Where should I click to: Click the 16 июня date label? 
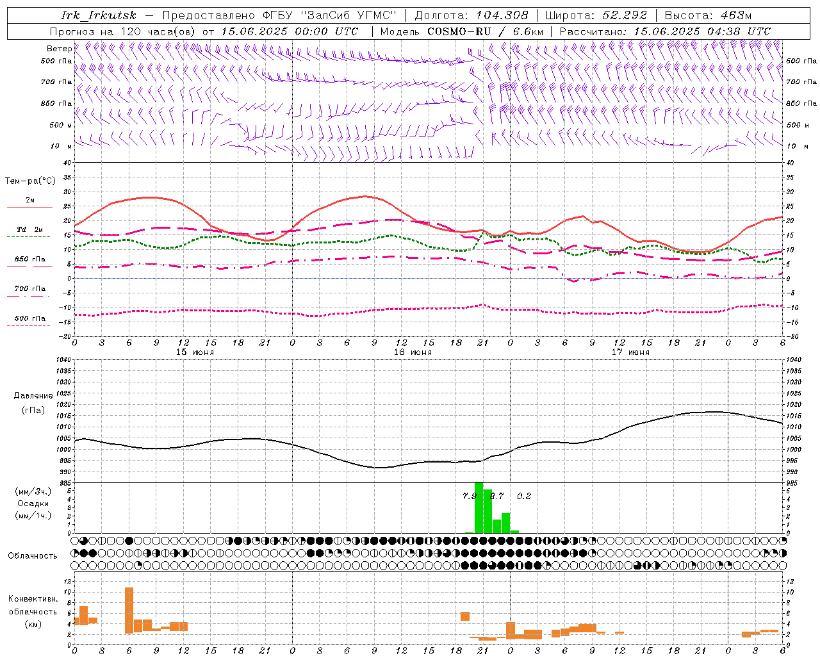pos(413,352)
